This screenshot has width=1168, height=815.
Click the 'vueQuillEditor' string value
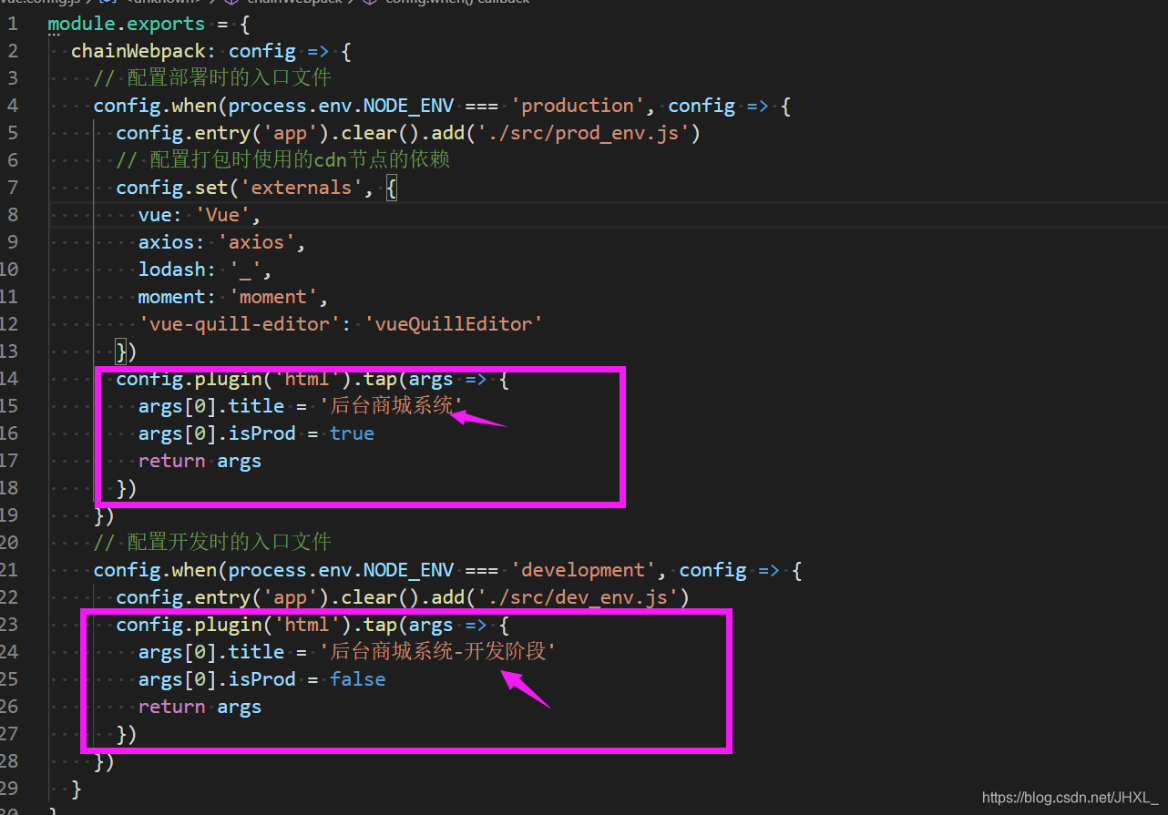click(x=454, y=324)
